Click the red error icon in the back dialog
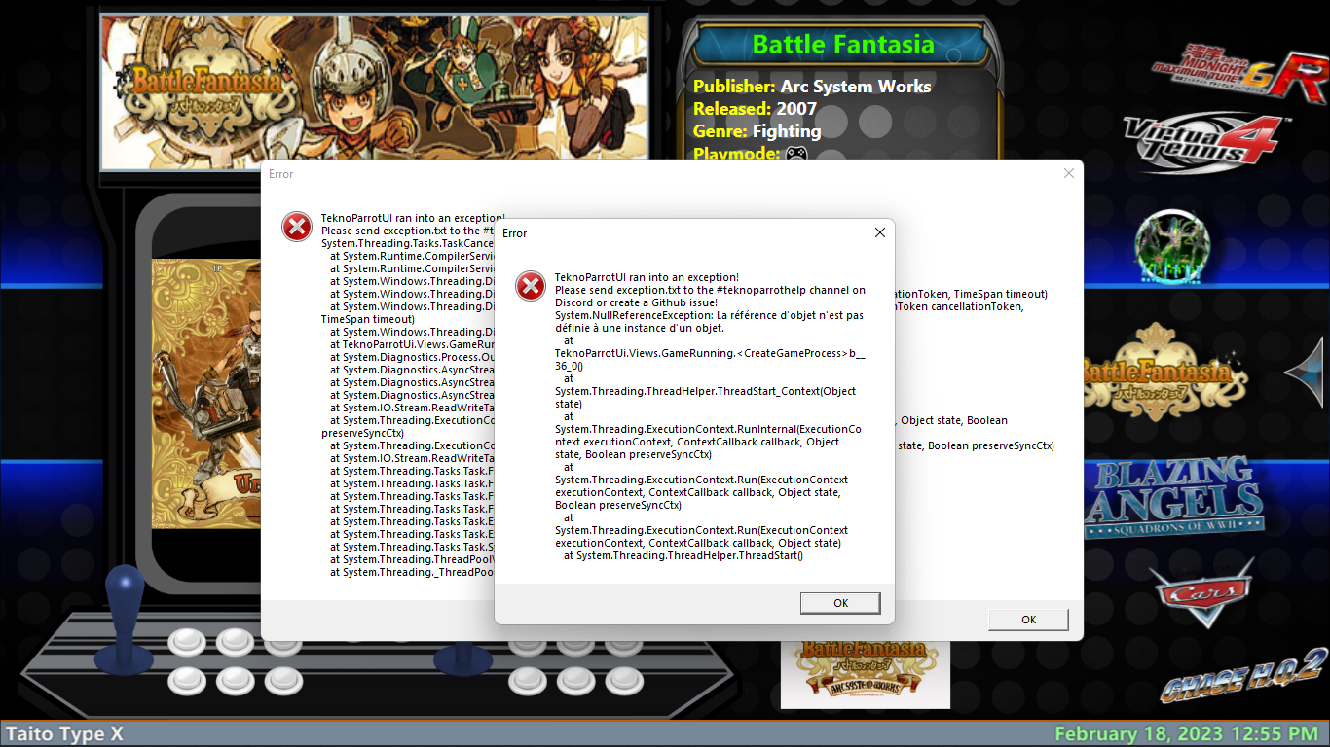This screenshot has width=1330, height=747. (297, 227)
